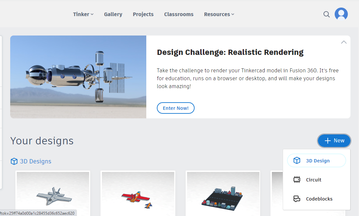Open your profile avatar icon
The width and height of the screenshot is (359, 216).
point(341,14)
